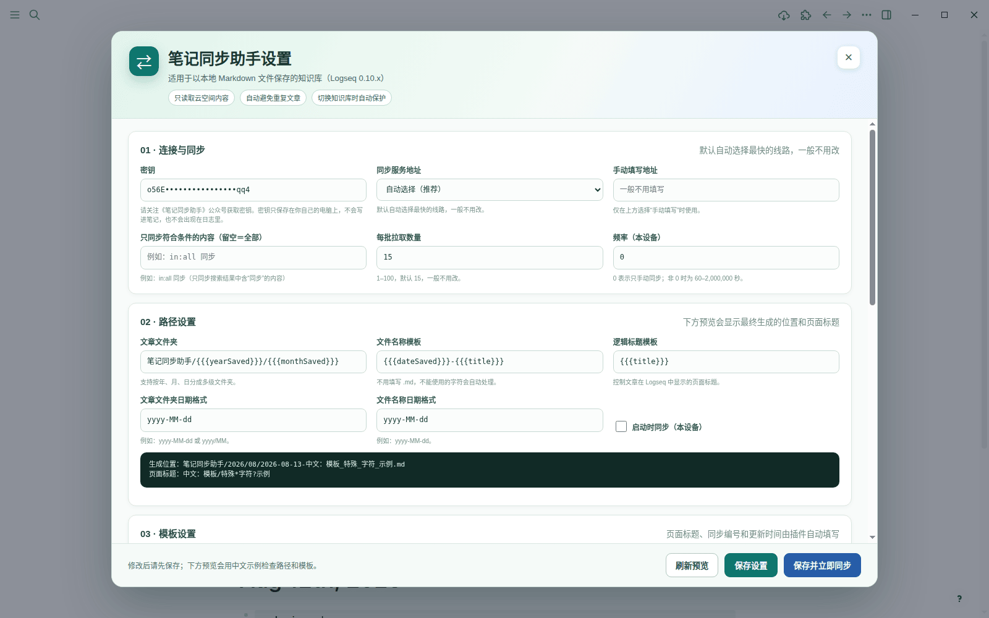
Task: Click the 笔记同步助手设置 dialog title
Action: point(230,59)
